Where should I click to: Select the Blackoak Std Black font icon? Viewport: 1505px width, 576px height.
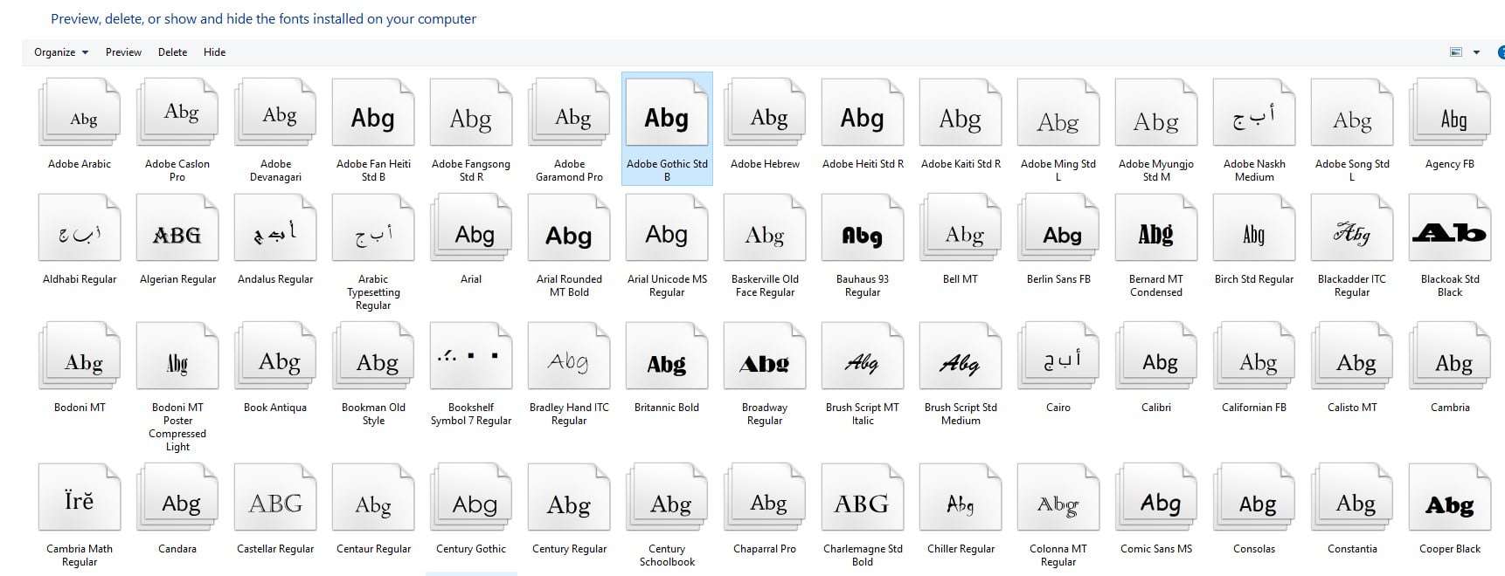coord(1450,229)
